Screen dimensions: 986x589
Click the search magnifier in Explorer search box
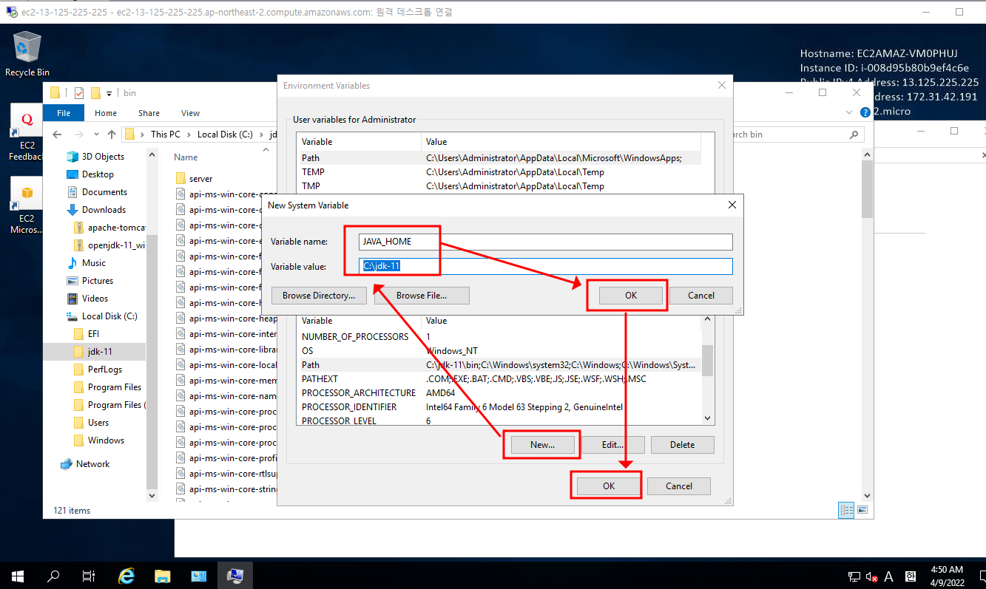pos(854,135)
